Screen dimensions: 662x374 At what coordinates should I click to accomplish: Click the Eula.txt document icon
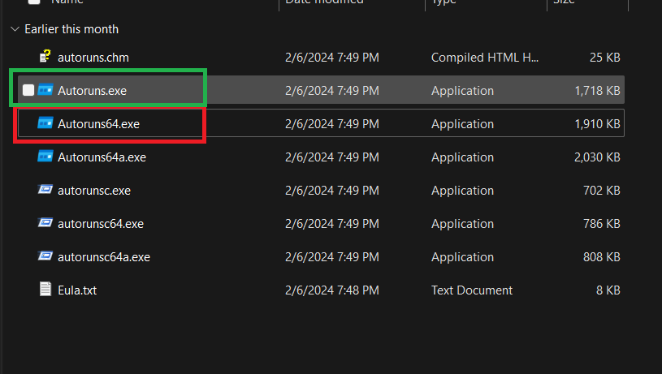45,290
